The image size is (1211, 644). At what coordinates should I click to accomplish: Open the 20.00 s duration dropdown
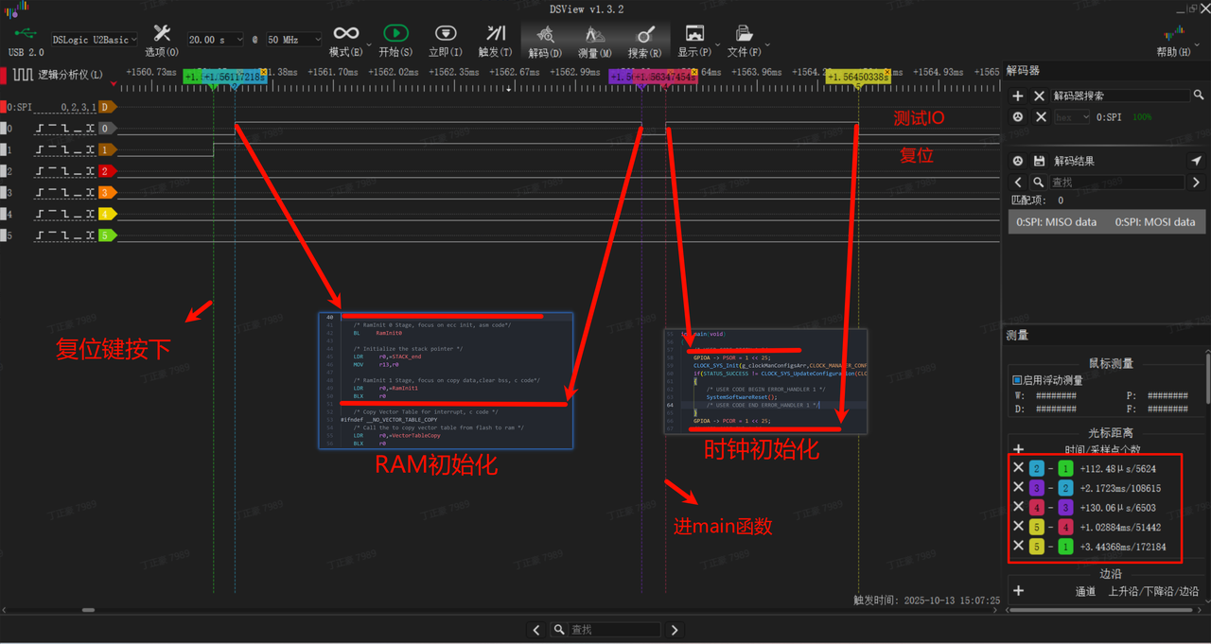pyautogui.click(x=216, y=40)
